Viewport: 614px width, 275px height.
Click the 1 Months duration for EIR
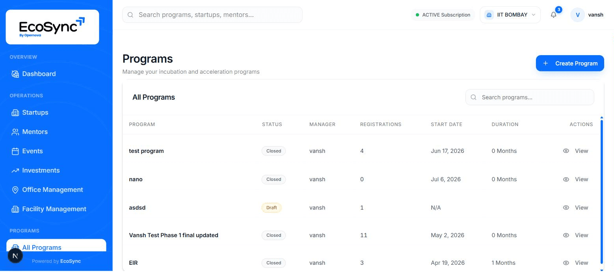(x=503, y=263)
